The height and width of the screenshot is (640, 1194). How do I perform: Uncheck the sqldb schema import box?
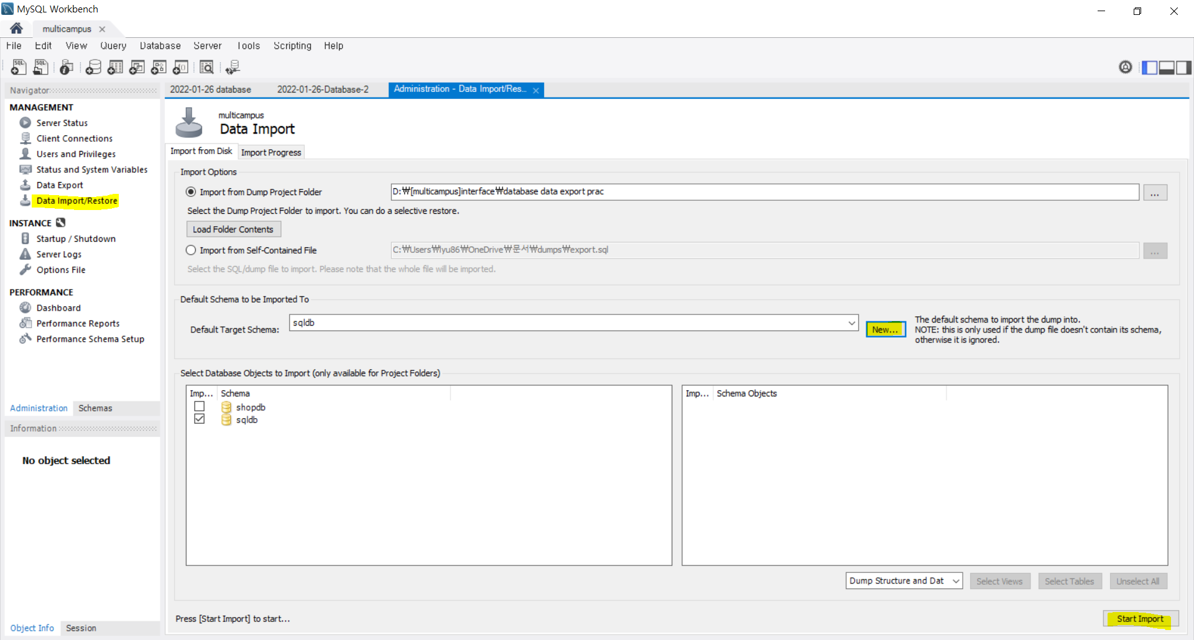(199, 419)
